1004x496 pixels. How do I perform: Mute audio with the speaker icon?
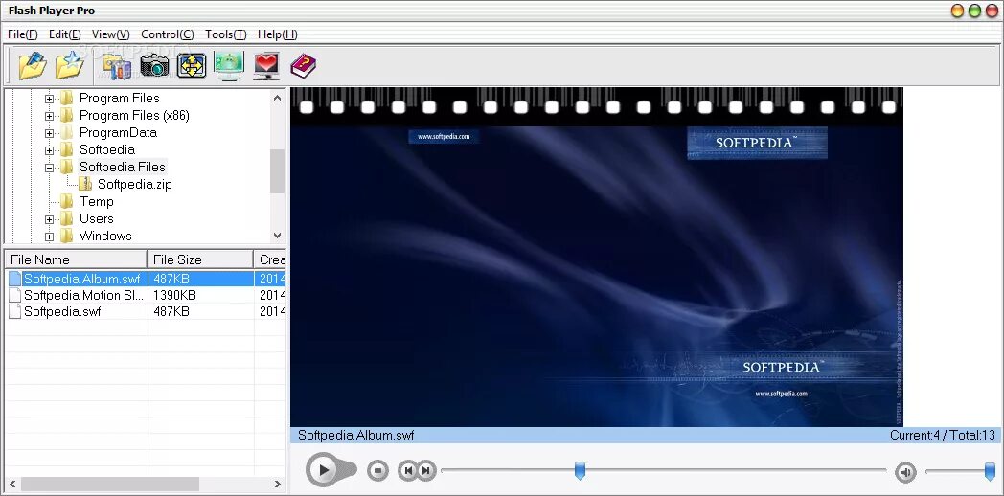905,472
